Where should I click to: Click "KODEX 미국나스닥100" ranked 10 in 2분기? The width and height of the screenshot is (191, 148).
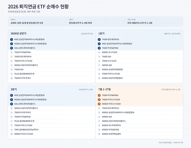(x=24, y=134)
